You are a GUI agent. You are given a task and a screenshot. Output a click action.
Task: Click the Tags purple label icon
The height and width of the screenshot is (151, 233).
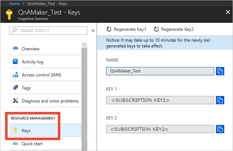pos(16,88)
